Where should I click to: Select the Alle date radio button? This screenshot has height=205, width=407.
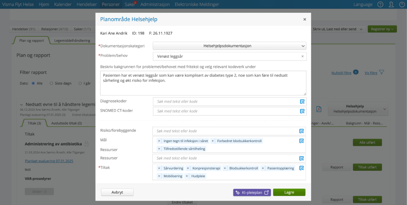tap(33, 83)
